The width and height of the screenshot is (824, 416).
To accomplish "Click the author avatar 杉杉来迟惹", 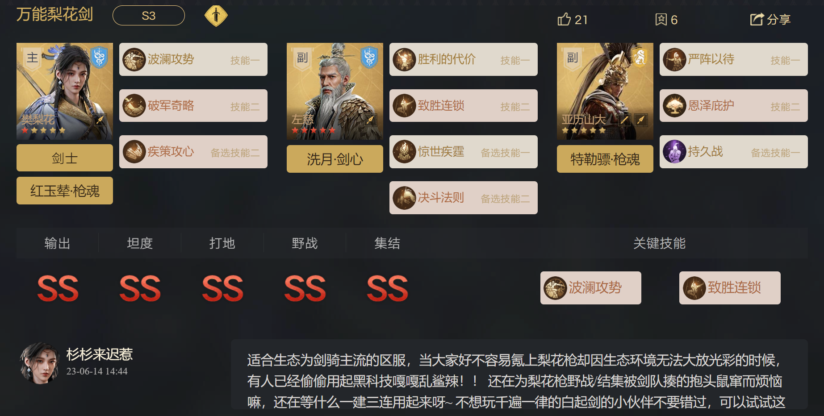I will (40, 363).
